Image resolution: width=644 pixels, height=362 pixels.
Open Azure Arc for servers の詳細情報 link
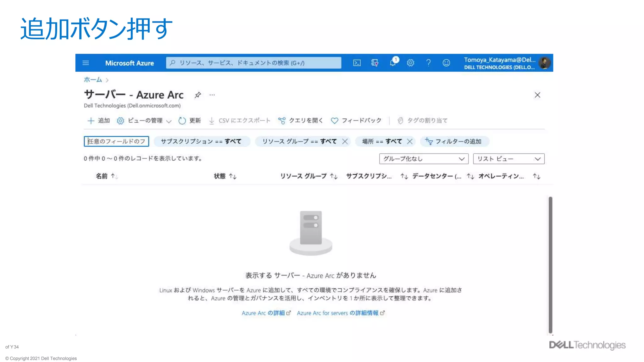(341, 313)
